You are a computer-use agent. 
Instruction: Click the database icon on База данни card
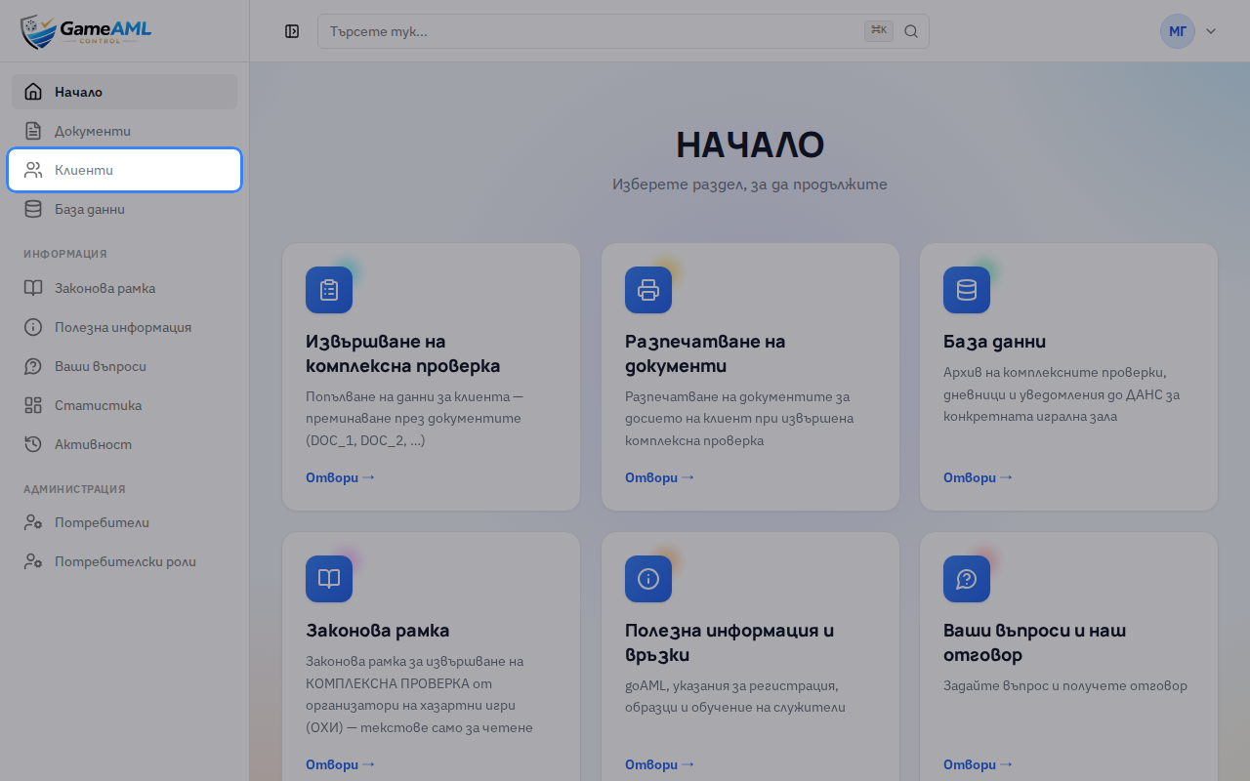pyautogui.click(x=967, y=290)
